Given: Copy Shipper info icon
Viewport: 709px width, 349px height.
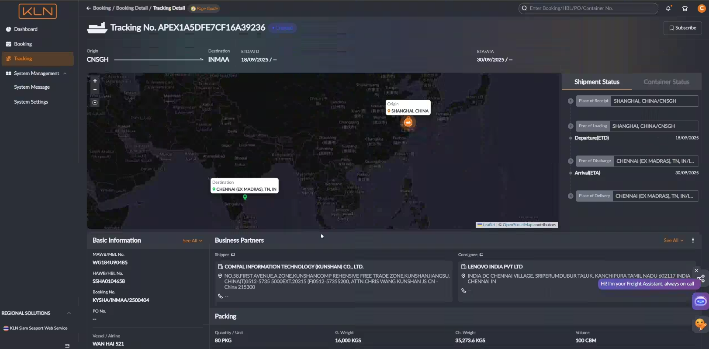Looking at the screenshot, I should pos(233,255).
